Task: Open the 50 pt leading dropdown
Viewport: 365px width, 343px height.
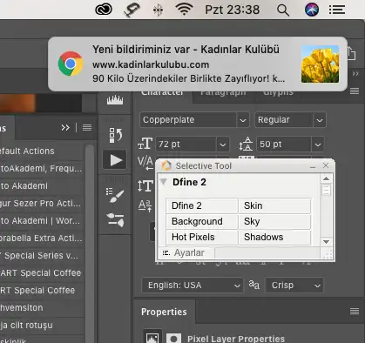Action: [x=318, y=145]
